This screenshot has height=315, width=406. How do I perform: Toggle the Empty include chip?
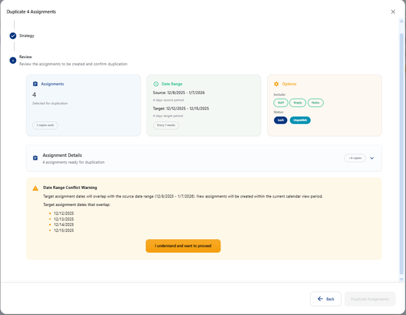[x=298, y=103]
